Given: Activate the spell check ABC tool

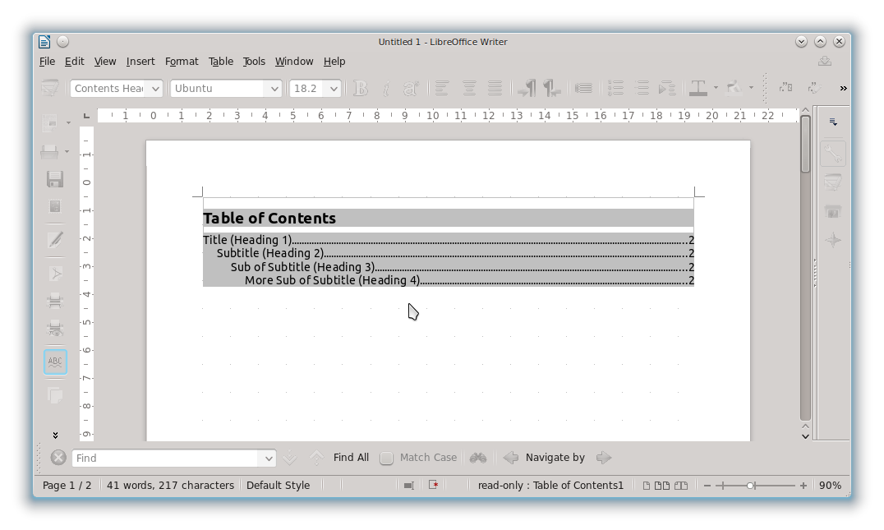Looking at the screenshot, I should tap(55, 362).
